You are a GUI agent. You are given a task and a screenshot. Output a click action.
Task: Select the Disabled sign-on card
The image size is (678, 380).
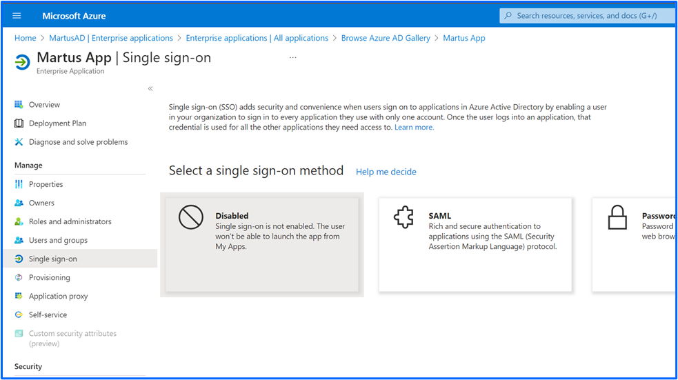coord(262,245)
